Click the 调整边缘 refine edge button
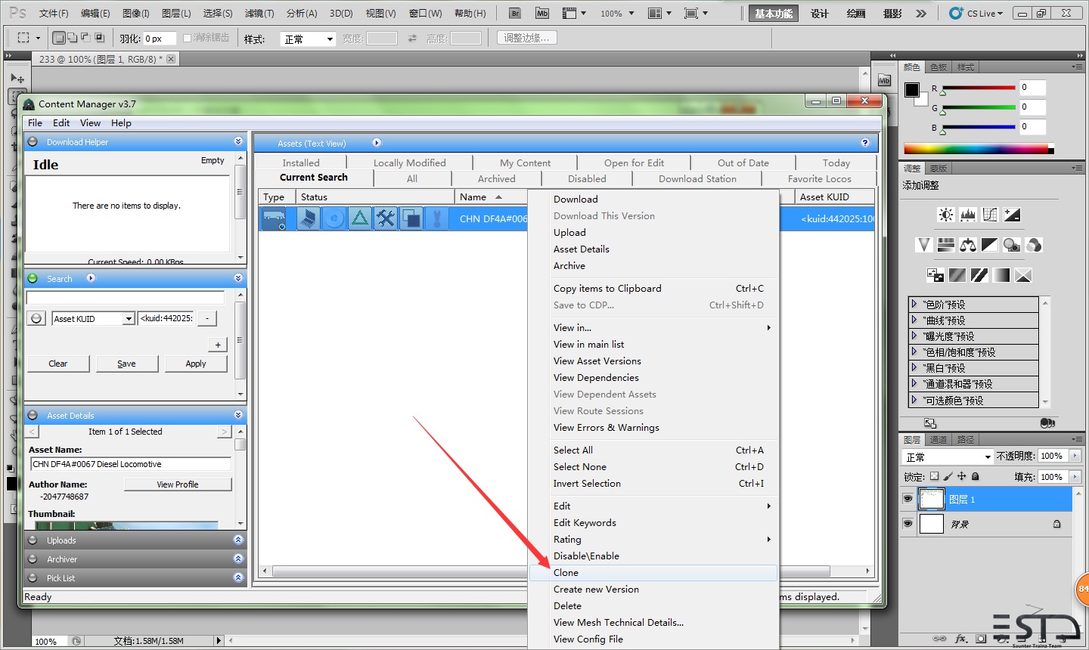Viewport: 1089px width, 650px height. 526,38
